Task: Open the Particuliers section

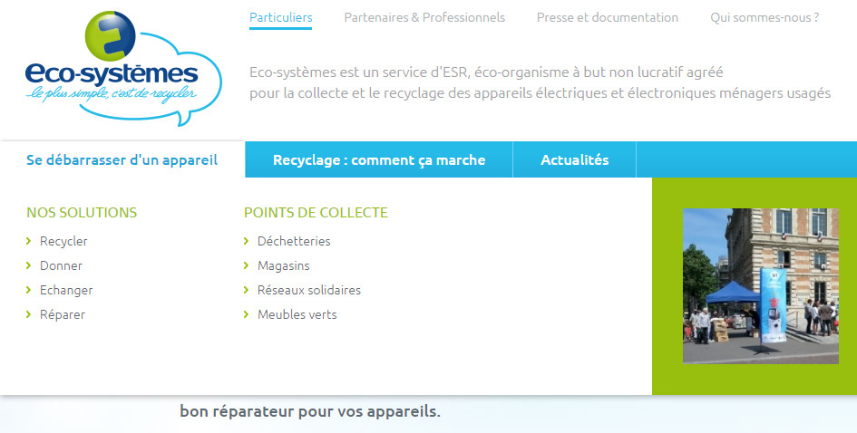Action: coord(280,17)
